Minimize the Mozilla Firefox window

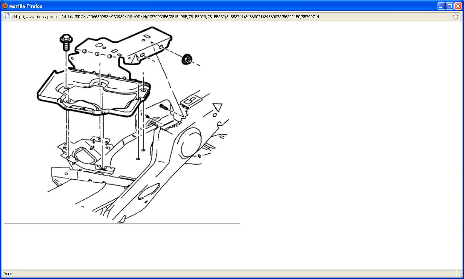(441, 6)
